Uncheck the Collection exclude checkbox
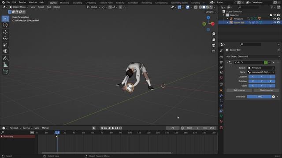The width and height of the screenshot is (282, 158). [271, 15]
